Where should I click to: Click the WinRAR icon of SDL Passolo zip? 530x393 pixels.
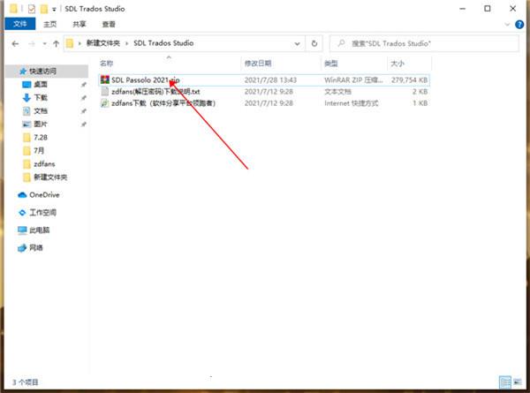pyautogui.click(x=105, y=80)
